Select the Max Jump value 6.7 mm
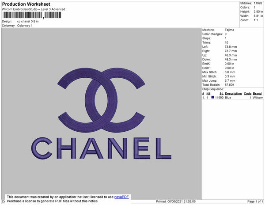This screenshot has height=205, width=265. (x=230, y=80)
